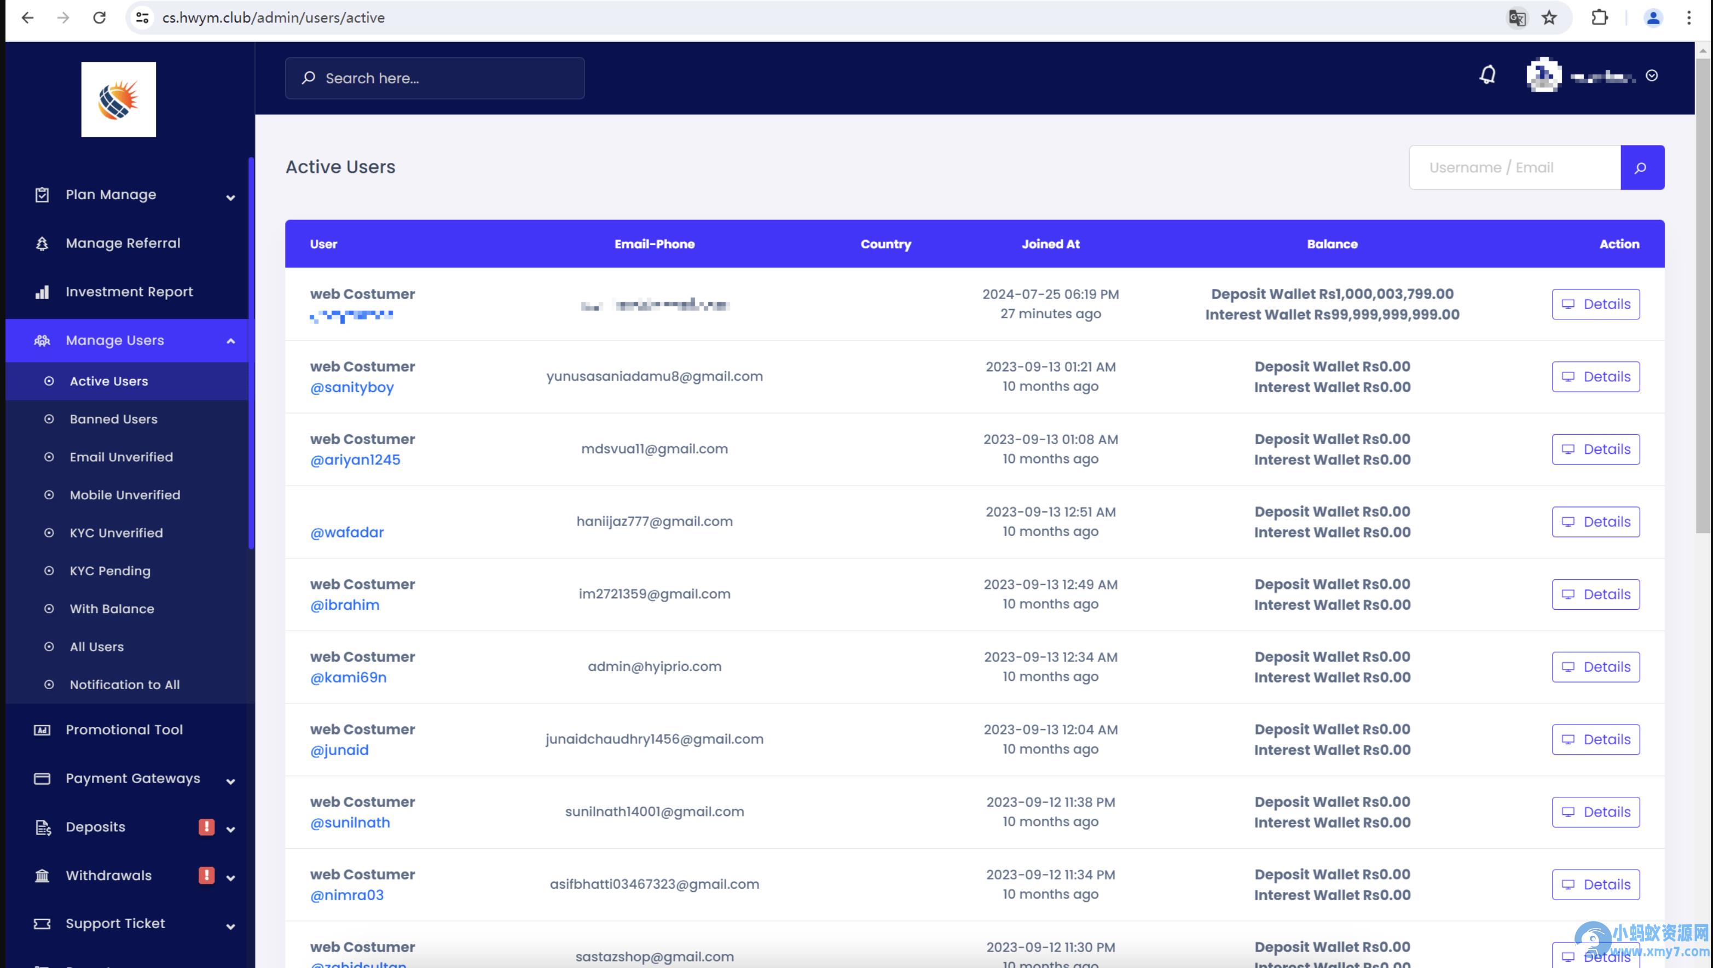
Task: Click the browser back arrow
Action: pos(27,18)
